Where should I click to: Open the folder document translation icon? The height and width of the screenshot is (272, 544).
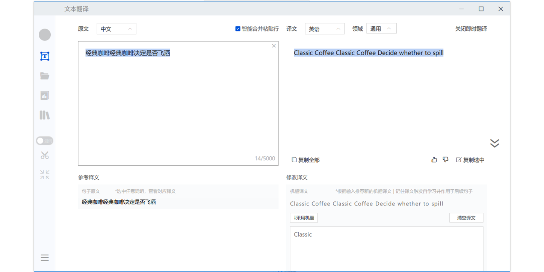pyautogui.click(x=45, y=76)
